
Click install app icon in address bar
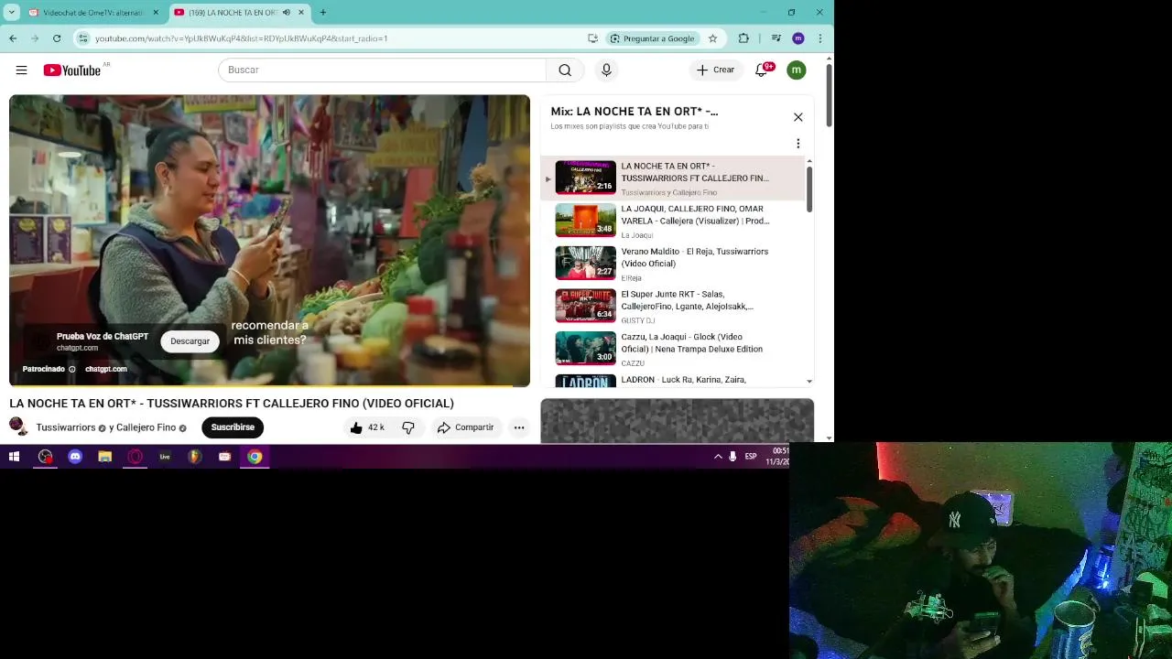point(593,38)
